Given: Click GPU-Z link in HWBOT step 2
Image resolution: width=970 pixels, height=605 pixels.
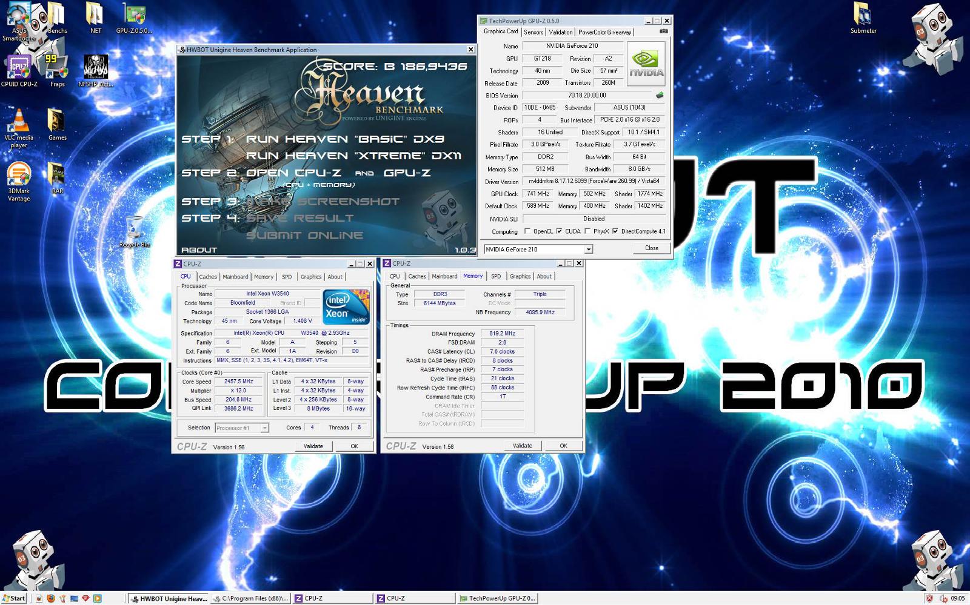Looking at the screenshot, I should click(407, 173).
